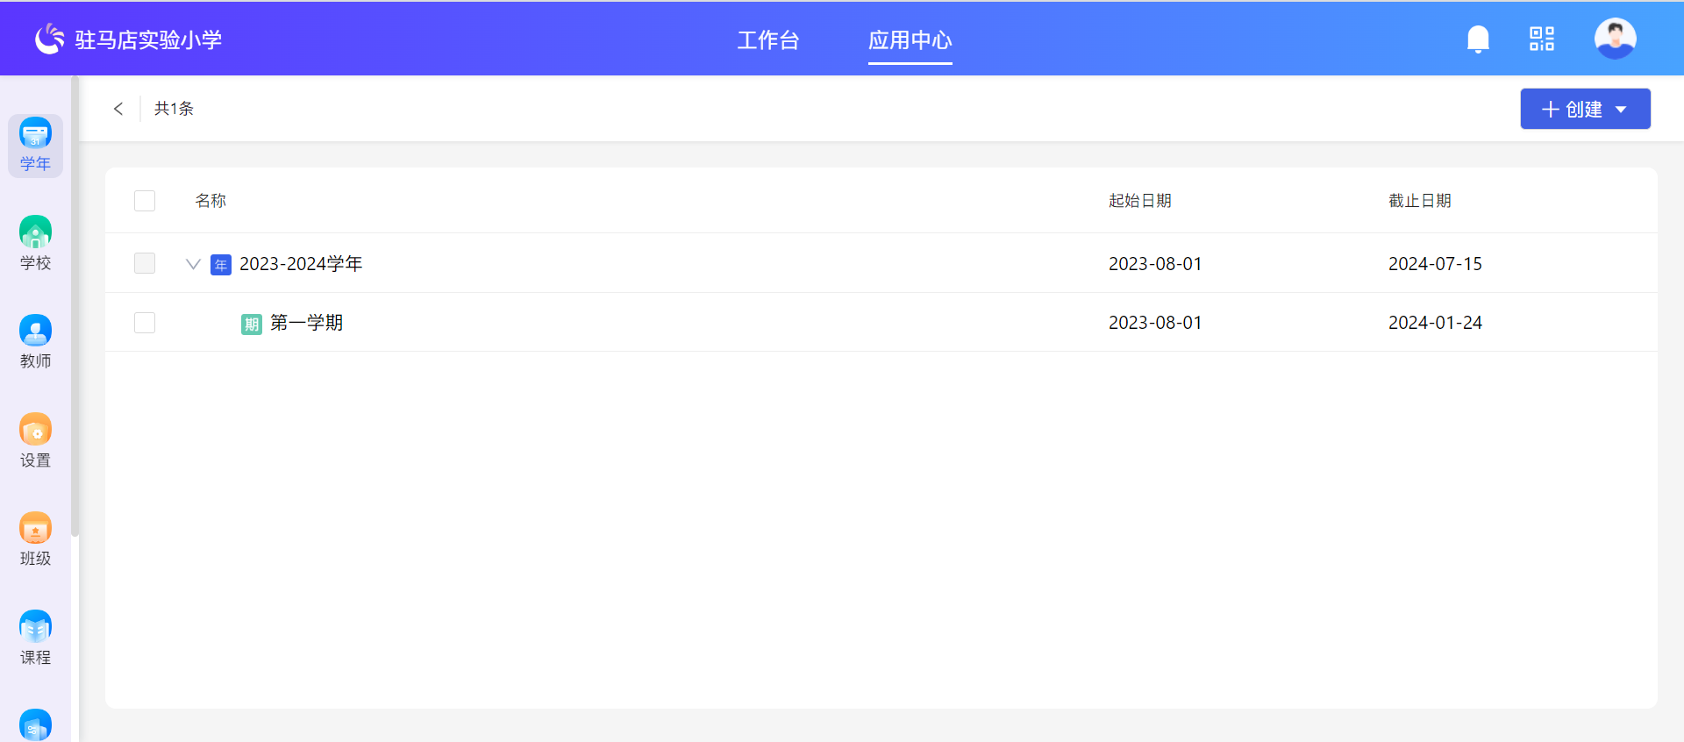Image resolution: width=1684 pixels, height=742 pixels.
Task: Click the user avatar picture
Action: coord(1615,39)
